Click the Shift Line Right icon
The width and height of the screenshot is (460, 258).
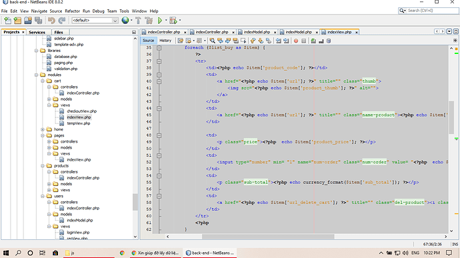pos(286,41)
